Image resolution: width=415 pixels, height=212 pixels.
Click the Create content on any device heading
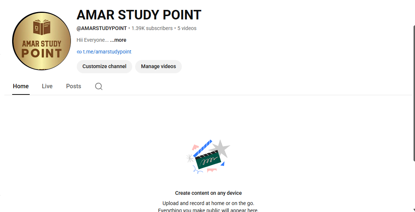coord(208,193)
